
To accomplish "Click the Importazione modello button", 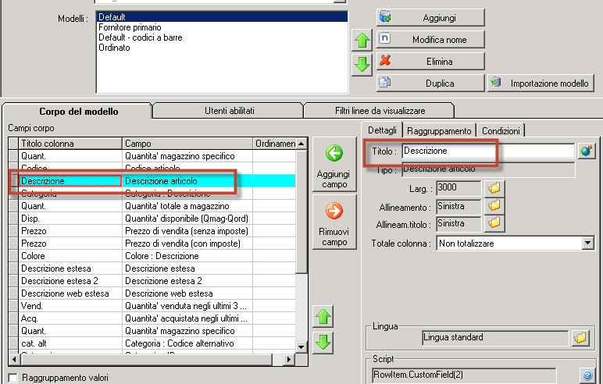I will (x=541, y=84).
